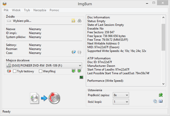Click the Nieznany value beside Nazwa
The width and height of the screenshot is (170, 116).
(x=35, y=29)
